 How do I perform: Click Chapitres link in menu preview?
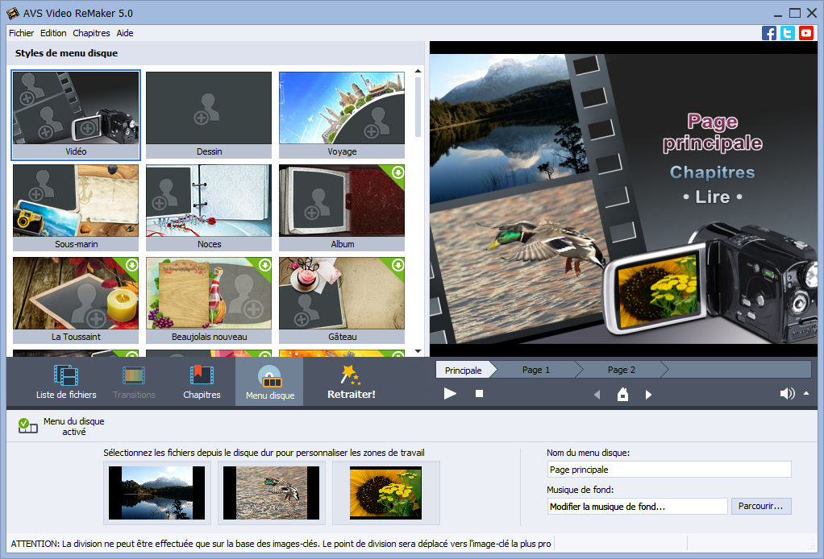click(712, 172)
